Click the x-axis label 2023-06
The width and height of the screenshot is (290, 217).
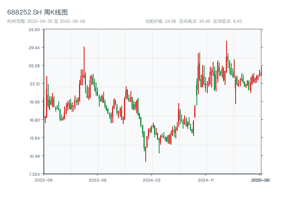point(98,180)
